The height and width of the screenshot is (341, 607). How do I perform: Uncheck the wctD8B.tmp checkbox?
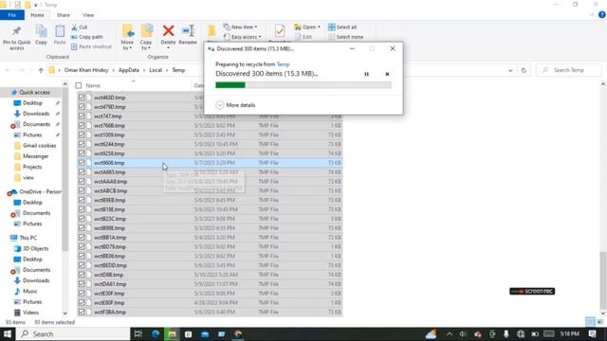click(x=82, y=275)
